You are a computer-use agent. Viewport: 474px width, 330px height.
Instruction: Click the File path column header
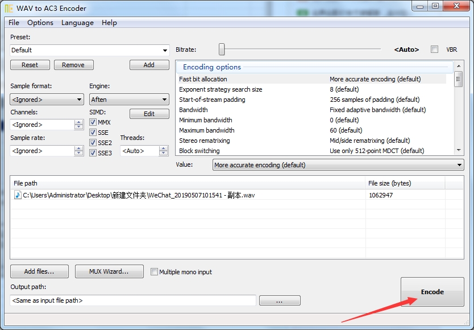tap(188, 183)
